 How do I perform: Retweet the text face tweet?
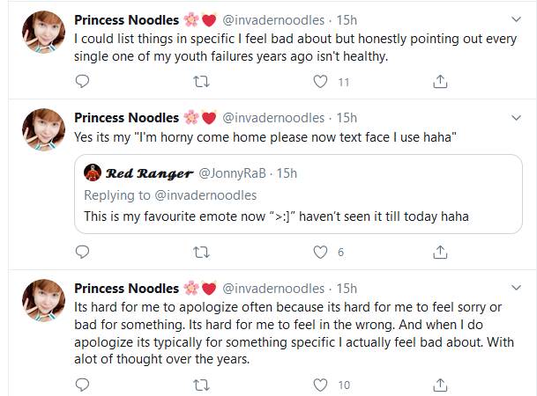(201, 253)
